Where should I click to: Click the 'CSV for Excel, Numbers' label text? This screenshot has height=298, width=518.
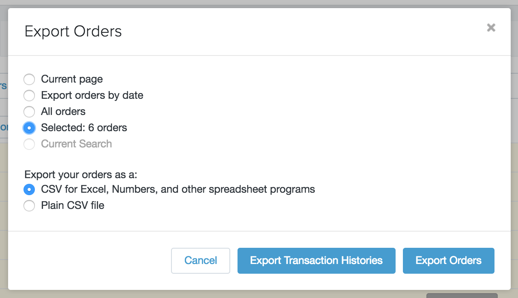(178, 189)
